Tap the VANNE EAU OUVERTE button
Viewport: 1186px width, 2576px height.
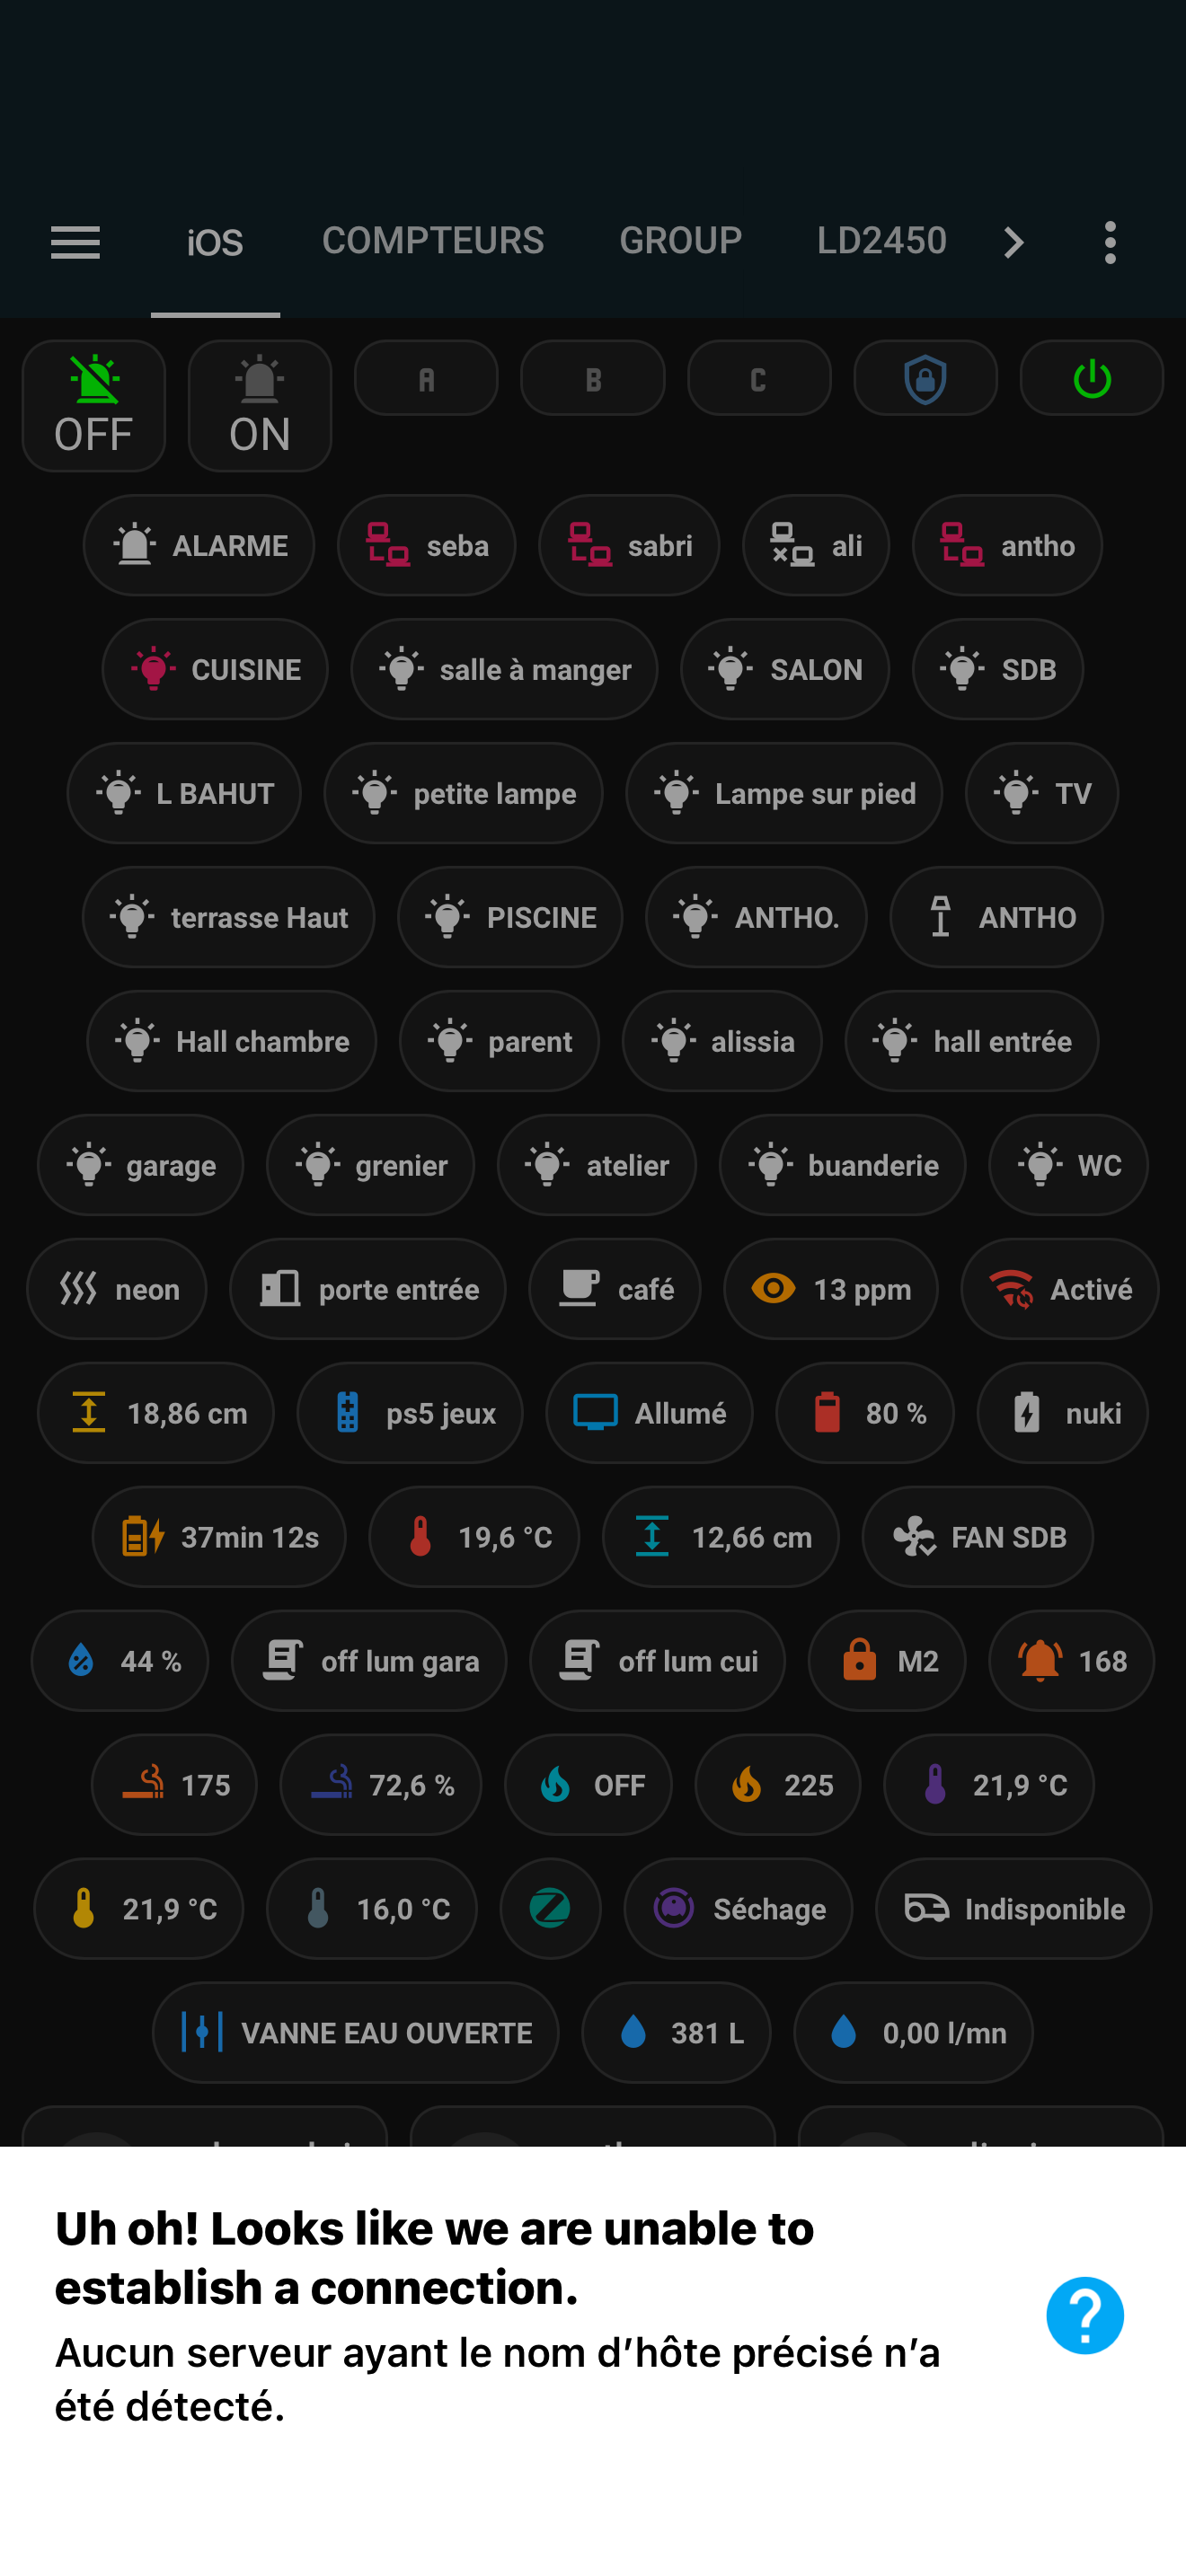click(x=355, y=2032)
